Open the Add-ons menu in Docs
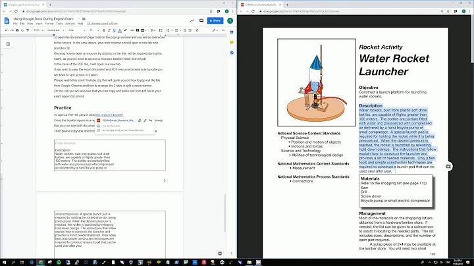This screenshot has width=474, height=266. click(x=70, y=24)
